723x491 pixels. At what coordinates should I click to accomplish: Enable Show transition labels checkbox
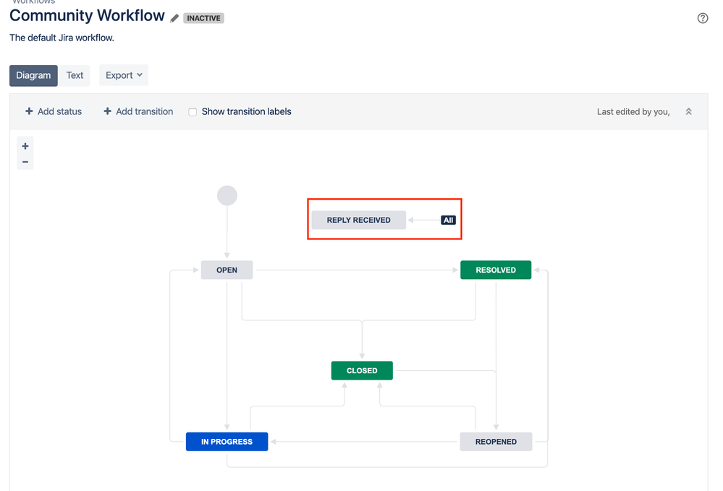coord(193,112)
